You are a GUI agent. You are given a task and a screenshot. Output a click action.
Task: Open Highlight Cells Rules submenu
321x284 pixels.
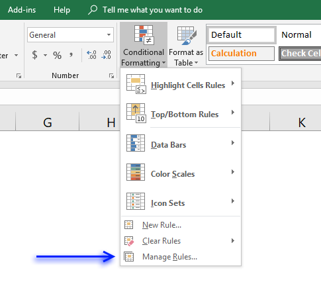click(181, 84)
